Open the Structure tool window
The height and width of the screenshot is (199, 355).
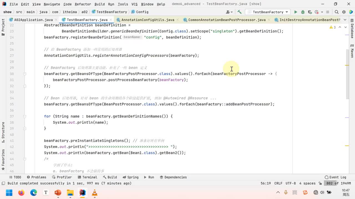(x=3, y=132)
